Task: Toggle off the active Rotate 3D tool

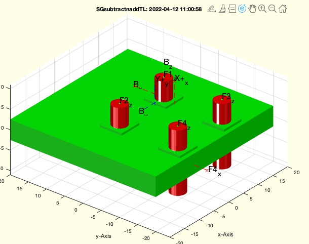Action: tap(242, 9)
